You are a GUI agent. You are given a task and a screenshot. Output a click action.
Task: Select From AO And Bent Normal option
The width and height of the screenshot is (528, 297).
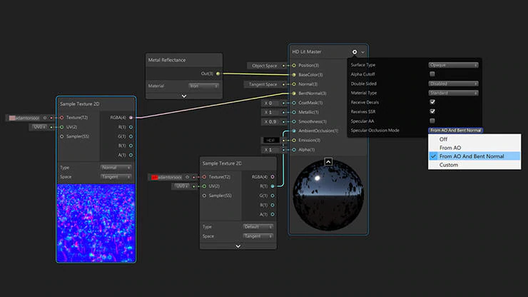point(474,156)
